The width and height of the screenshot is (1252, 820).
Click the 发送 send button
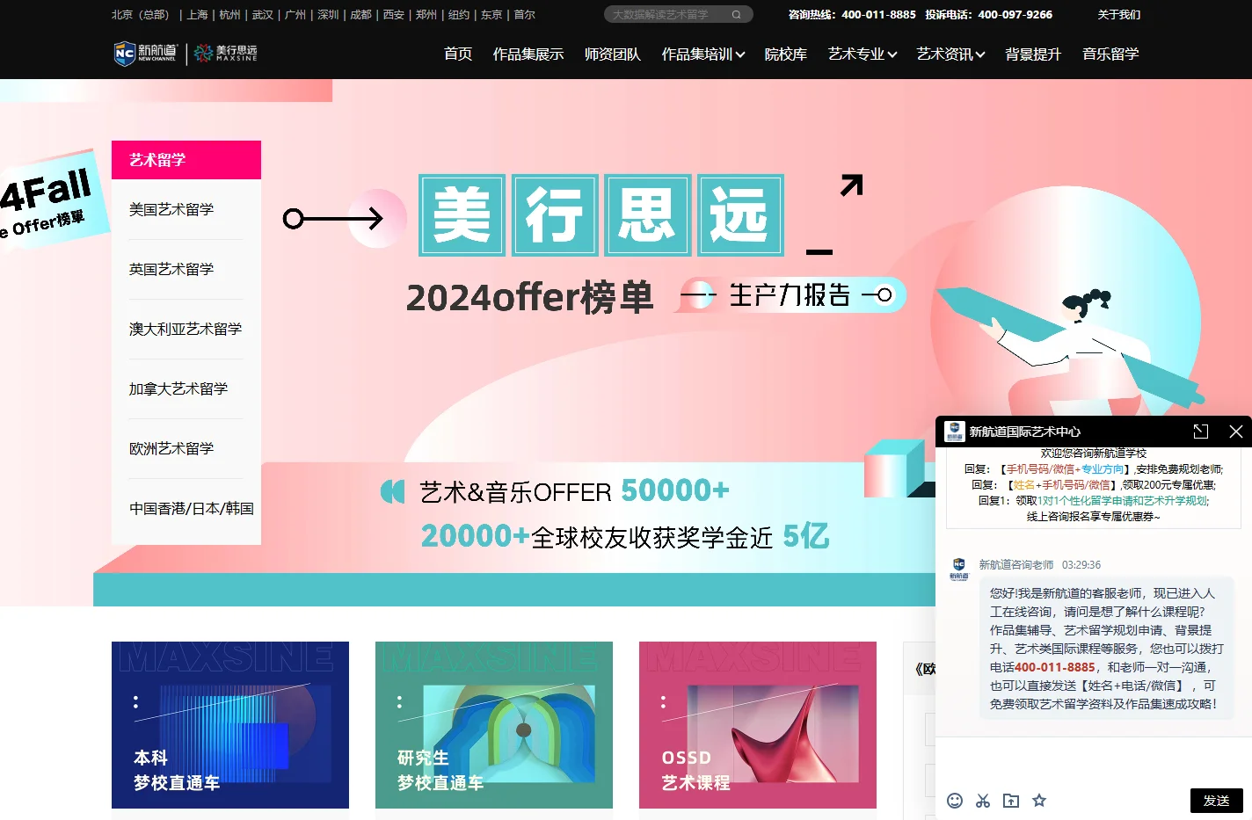1216,801
